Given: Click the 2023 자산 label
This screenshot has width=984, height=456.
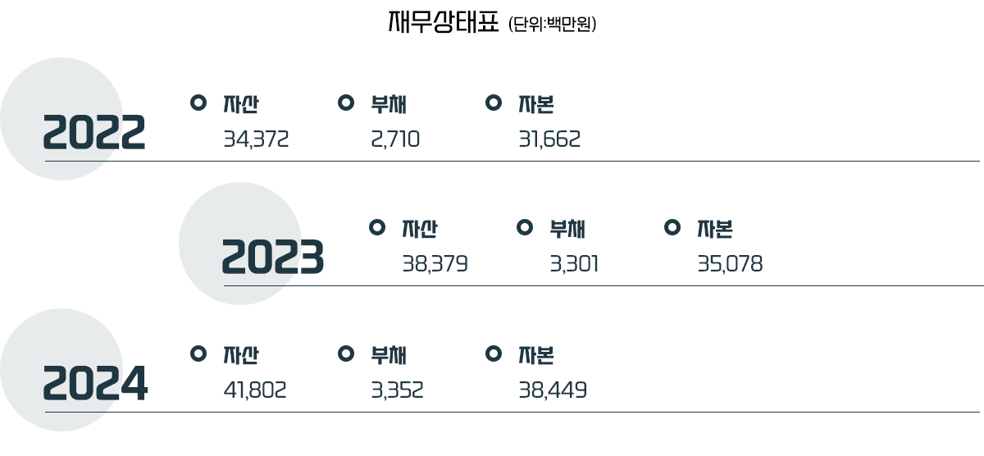Looking at the screenshot, I should [x=420, y=228].
